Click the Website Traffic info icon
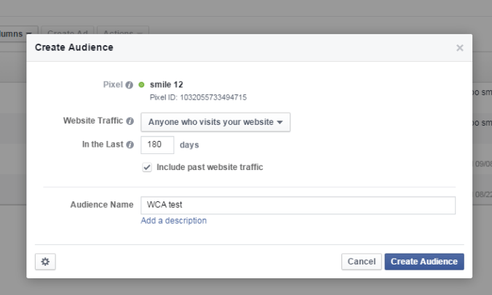The height and width of the screenshot is (295, 492). point(130,121)
